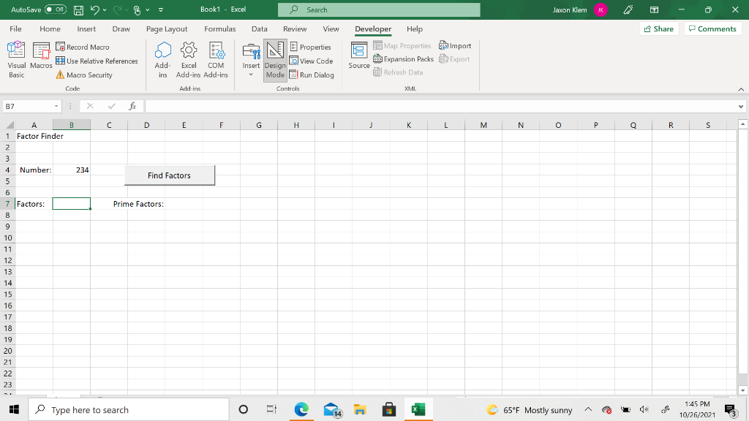Click the Name Box showing B7
The width and height of the screenshot is (749, 421).
click(28, 106)
